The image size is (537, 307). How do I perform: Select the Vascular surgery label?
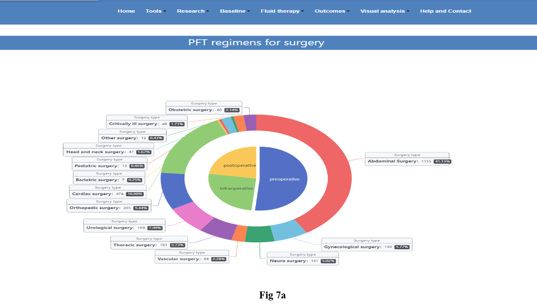click(192, 256)
